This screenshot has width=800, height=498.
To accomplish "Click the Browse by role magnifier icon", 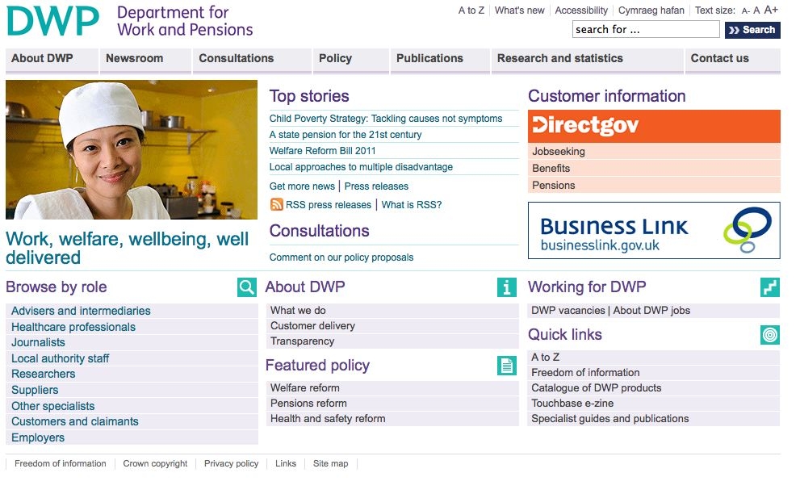I will (247, 287).
